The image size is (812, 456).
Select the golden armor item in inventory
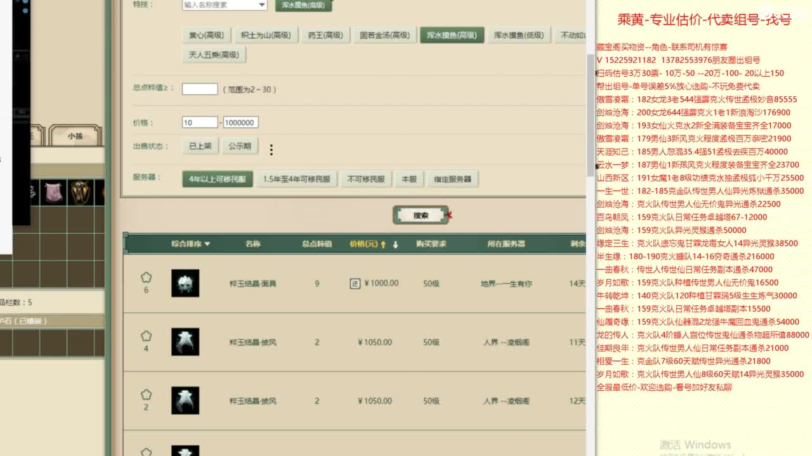tap(81, 192)
